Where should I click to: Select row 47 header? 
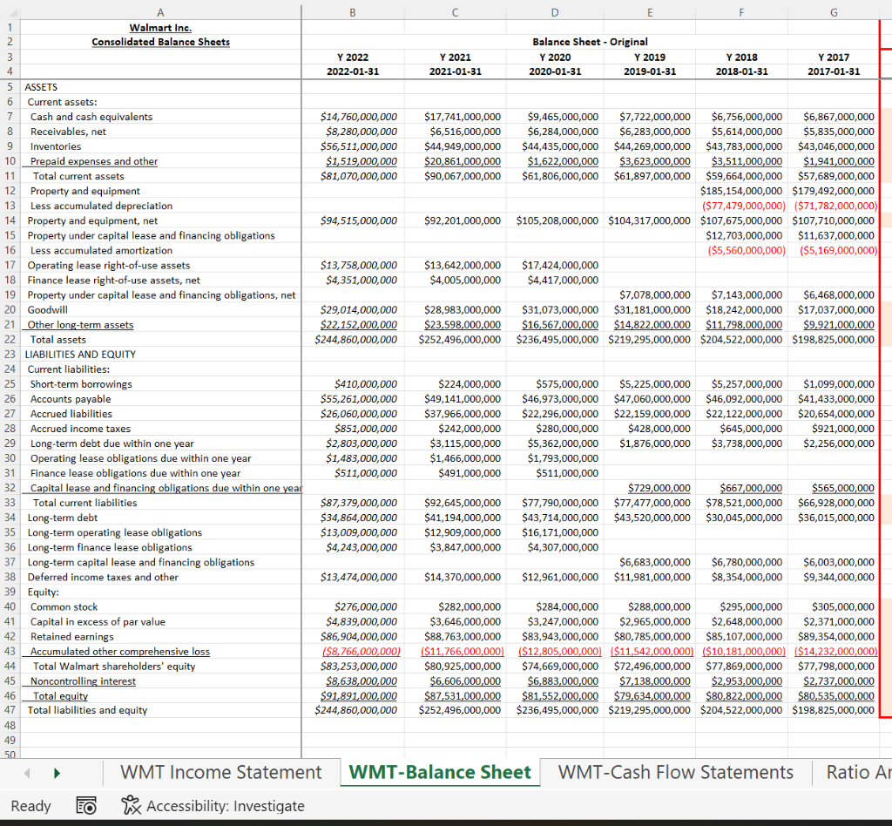coord(10,710)
